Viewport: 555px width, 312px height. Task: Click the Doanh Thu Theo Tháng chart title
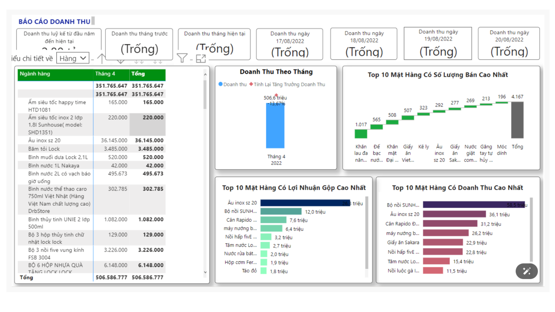click(x=276, y=72)
